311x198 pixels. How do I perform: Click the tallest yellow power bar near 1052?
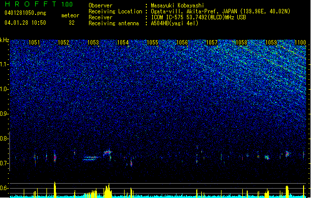pos(55,189)
